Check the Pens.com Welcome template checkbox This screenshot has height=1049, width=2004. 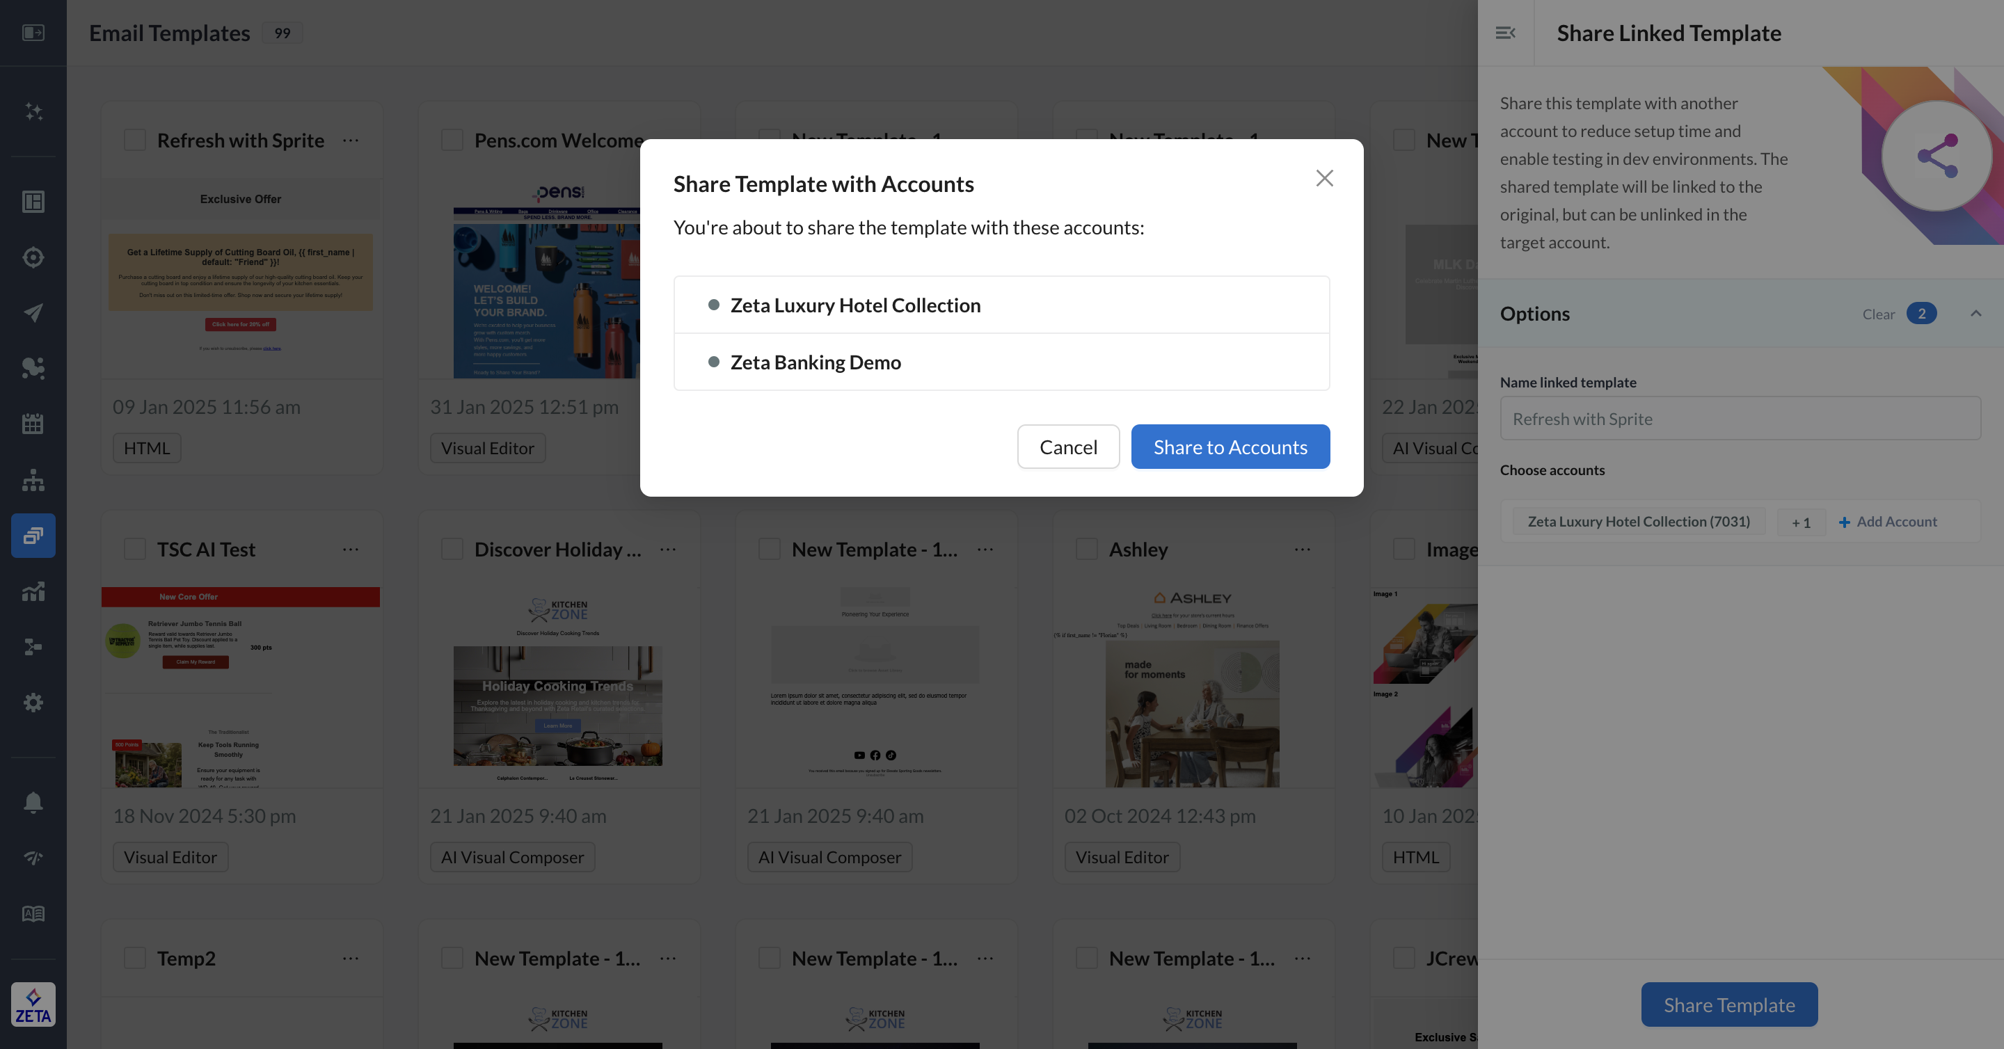pos(452,140)
